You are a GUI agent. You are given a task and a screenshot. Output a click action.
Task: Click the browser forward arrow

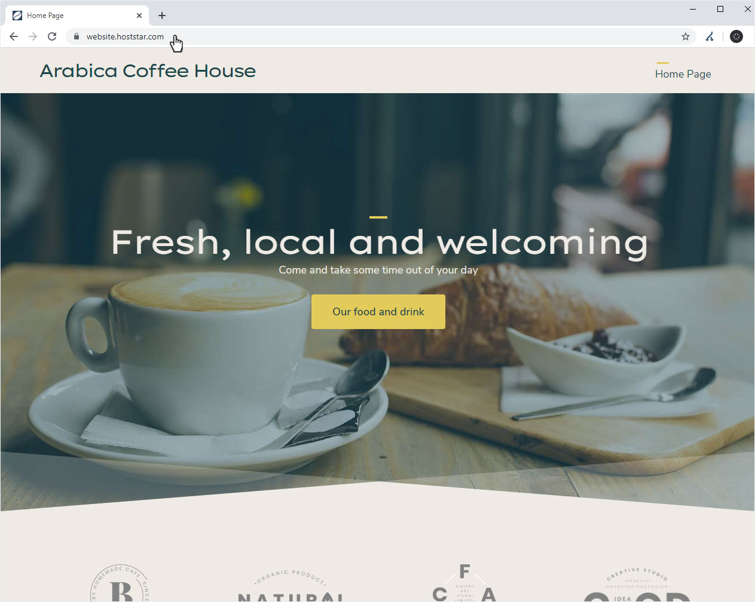pos(33,36)
